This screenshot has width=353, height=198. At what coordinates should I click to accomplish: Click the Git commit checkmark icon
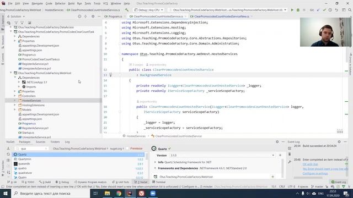click(x=324, y=10)
